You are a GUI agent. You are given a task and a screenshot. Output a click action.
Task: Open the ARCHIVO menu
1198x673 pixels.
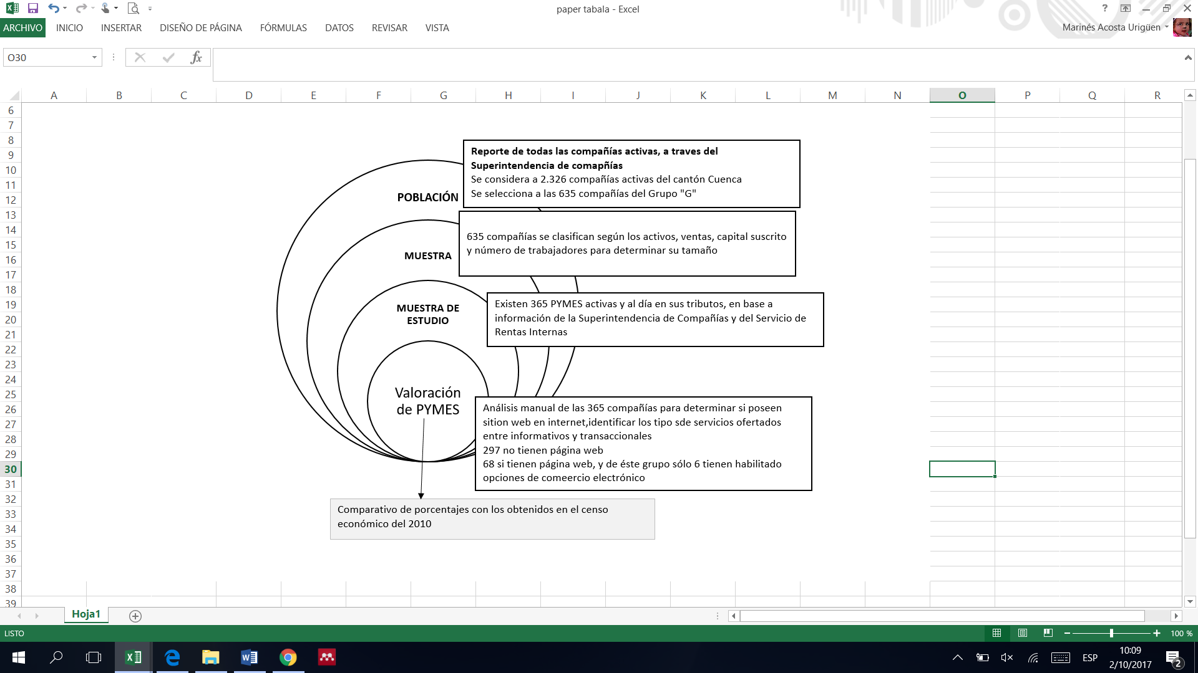(x=22, y=28)
